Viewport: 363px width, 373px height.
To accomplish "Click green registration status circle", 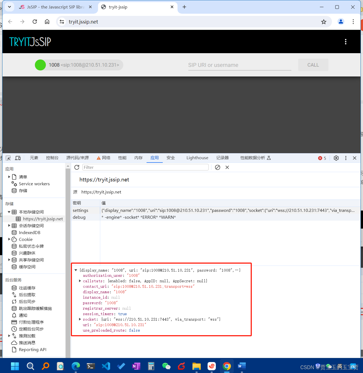I will (40, 65).
